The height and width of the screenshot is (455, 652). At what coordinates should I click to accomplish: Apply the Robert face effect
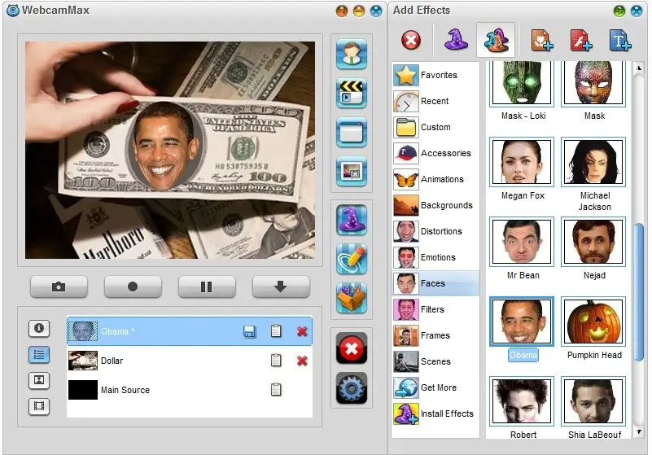[522, 401]
